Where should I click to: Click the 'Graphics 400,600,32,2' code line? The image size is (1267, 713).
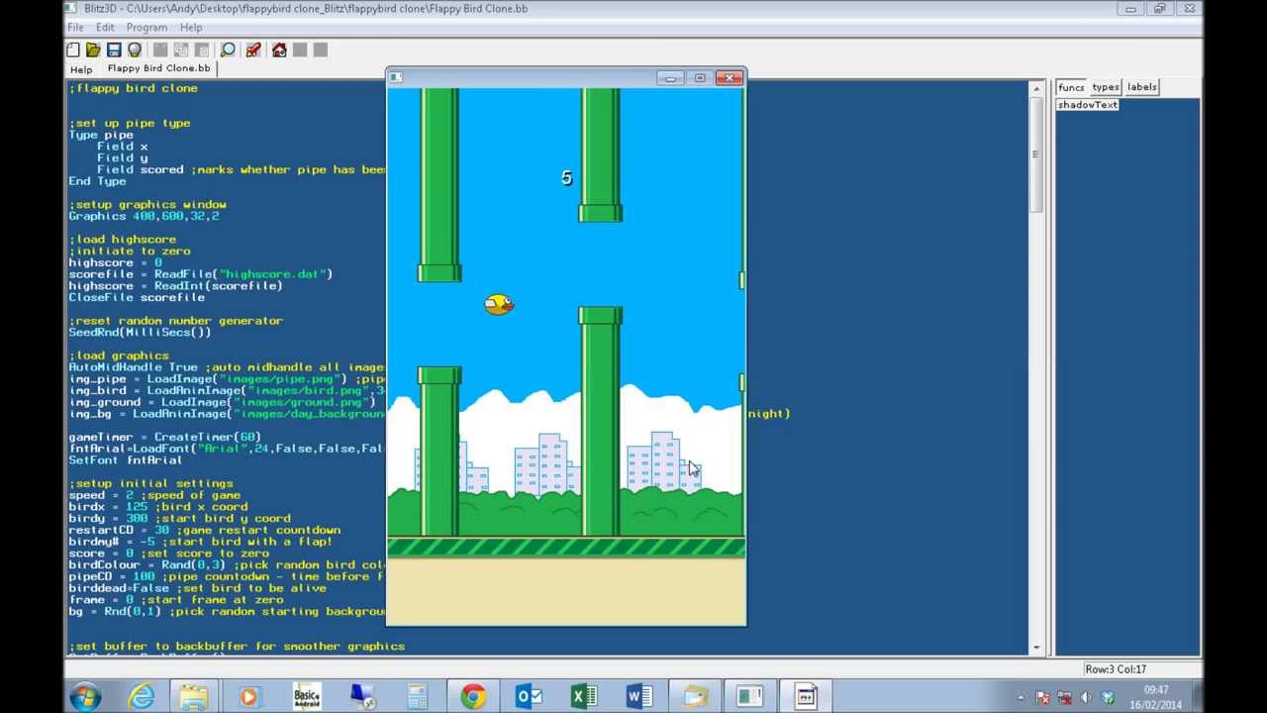[144, 216]
